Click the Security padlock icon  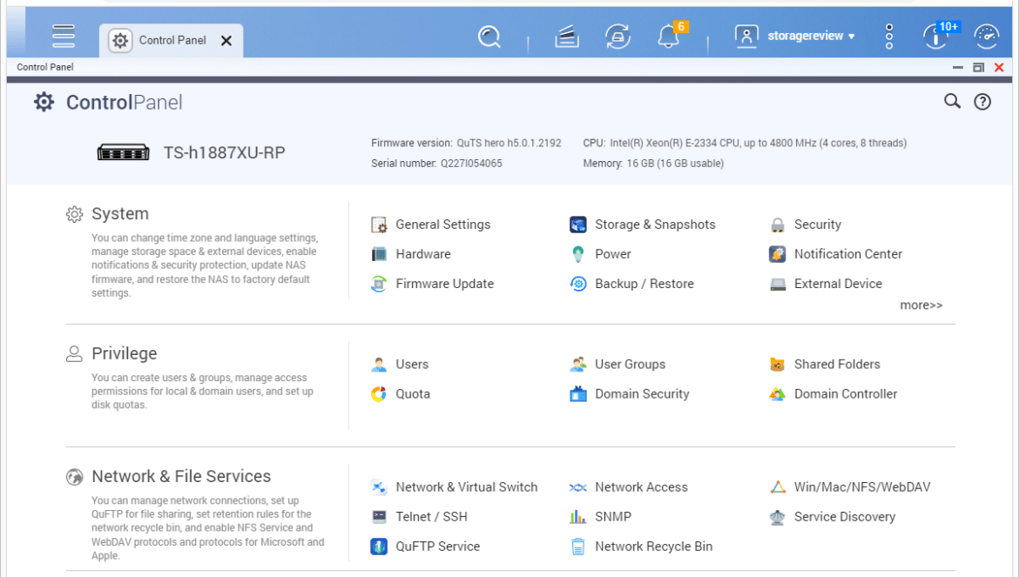tap(777, 225)
